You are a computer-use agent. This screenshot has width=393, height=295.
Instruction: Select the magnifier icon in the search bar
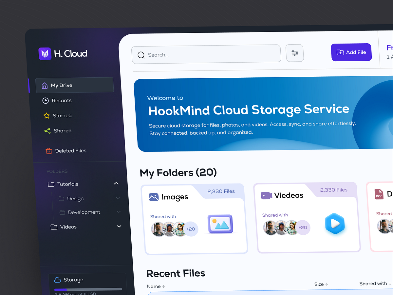tap(141, 55)
